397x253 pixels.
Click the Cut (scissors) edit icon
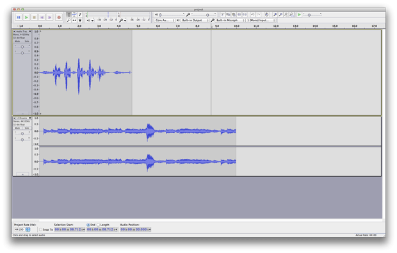point(223,15)
